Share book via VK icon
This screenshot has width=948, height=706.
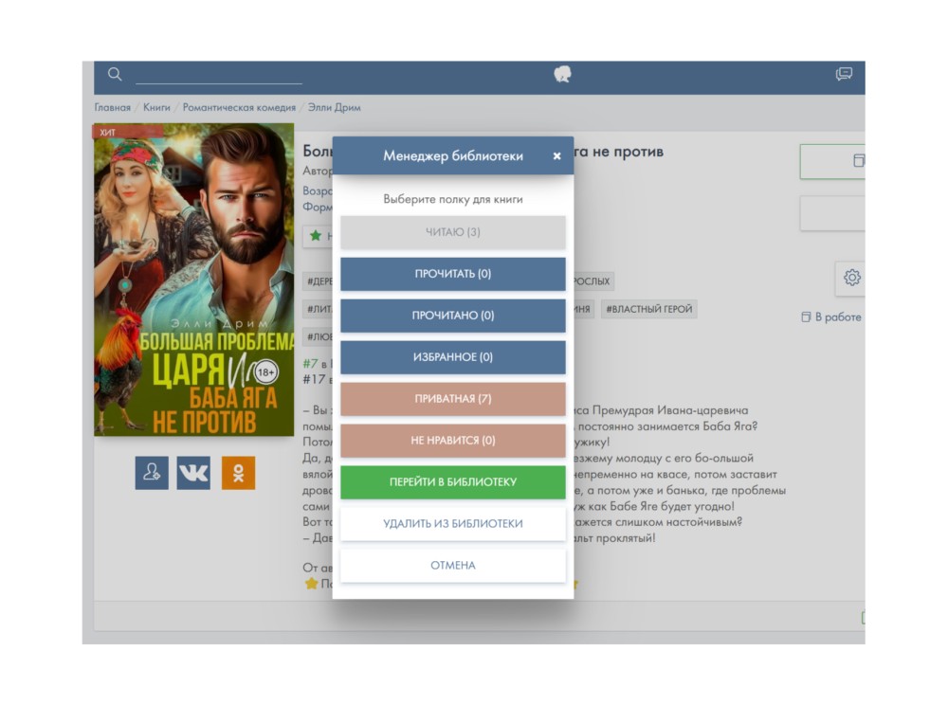[193, 473]
